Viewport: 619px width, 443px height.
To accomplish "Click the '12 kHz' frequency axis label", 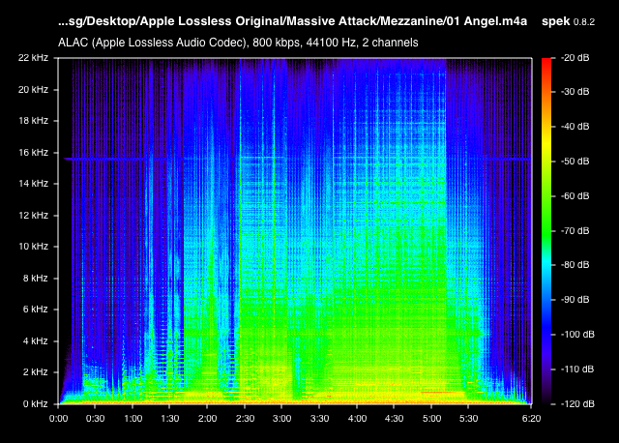I will 33,215.
